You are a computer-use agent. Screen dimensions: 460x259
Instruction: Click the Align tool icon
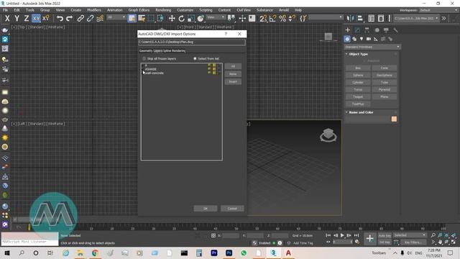coord(360,19)
